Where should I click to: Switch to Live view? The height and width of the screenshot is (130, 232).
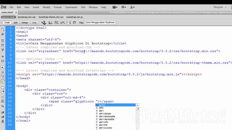coord(34,22)
